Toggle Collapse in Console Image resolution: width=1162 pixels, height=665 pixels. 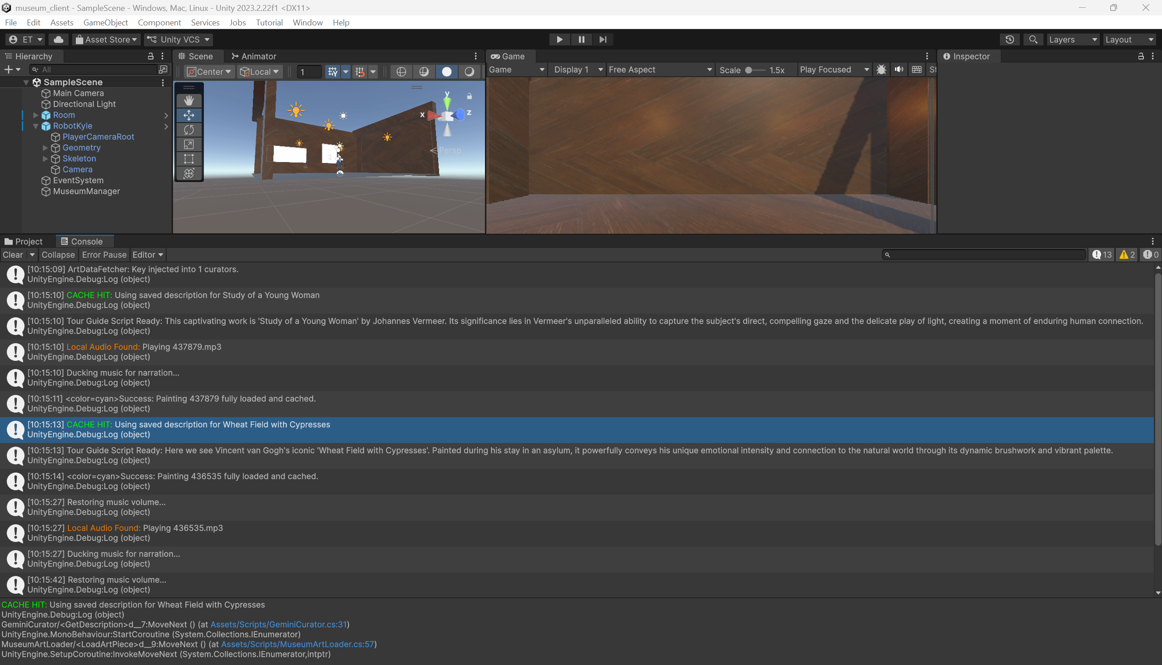58,255
